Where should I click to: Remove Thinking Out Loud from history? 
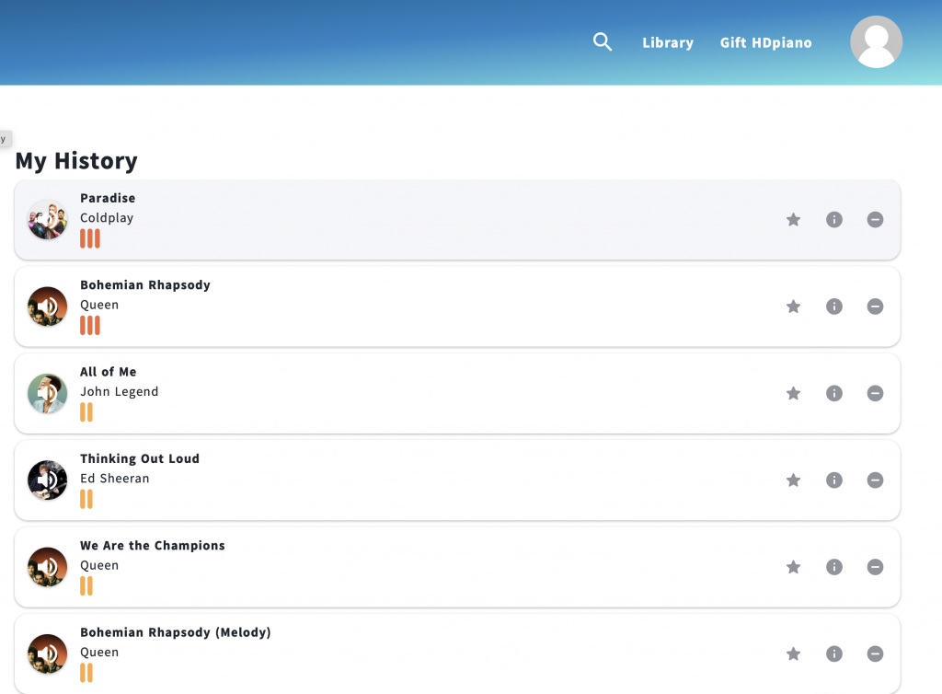click(x=875, y=480)
